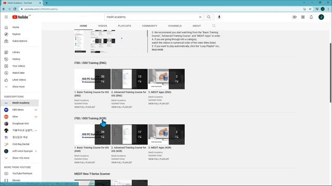View full playlist for Basic Training (KOR)
Viewport: 332px width, 186px height.
tap(85, 163)
